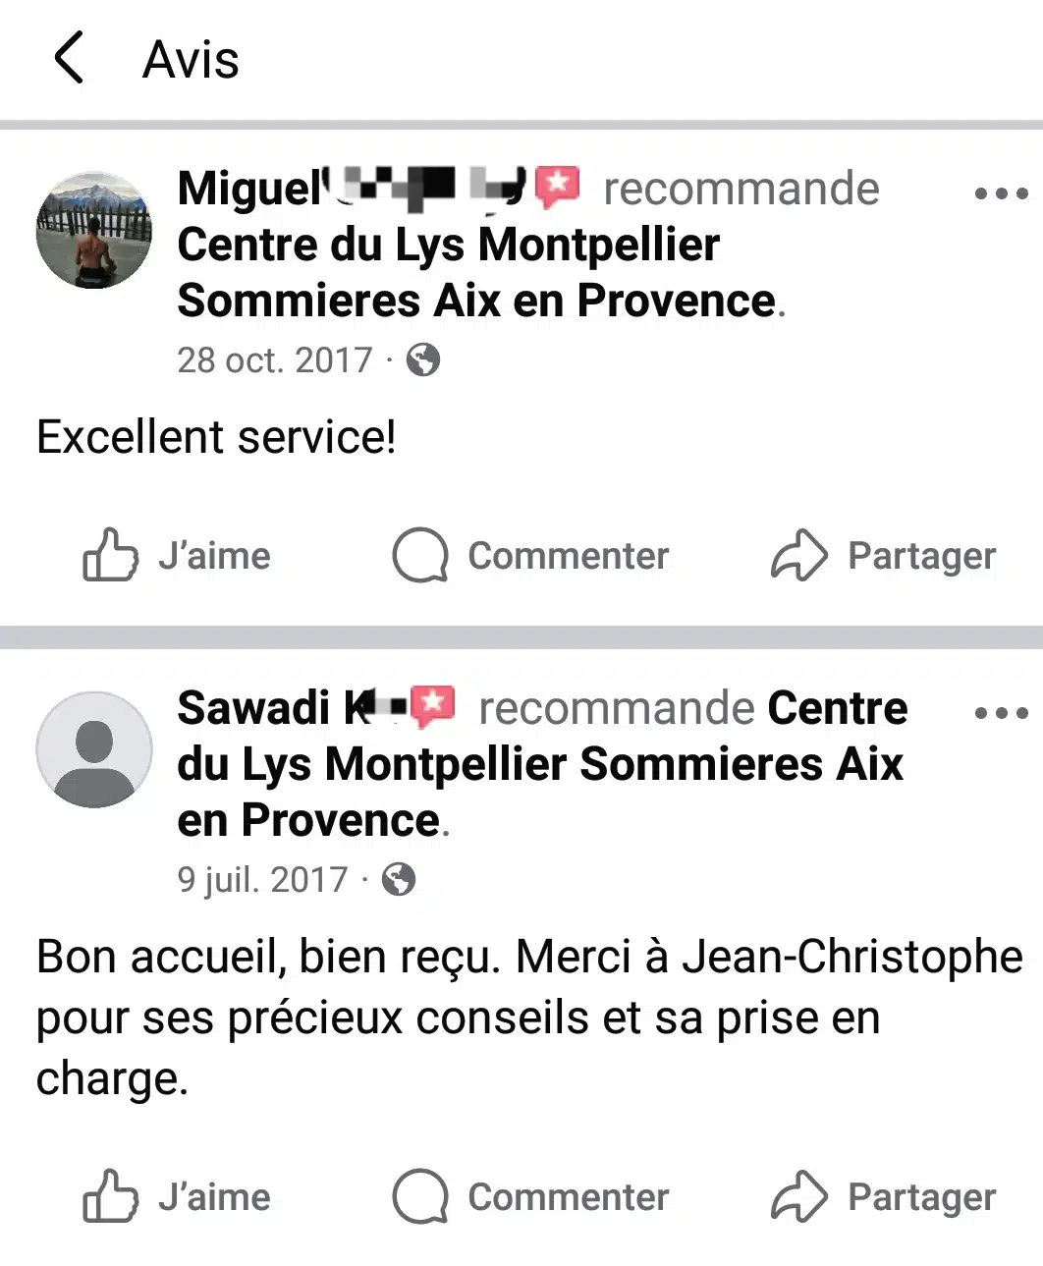Comment on Sawadi's review
Image resolution: width=1043 pixels, height=1266 pixels.
(530, 1197)
